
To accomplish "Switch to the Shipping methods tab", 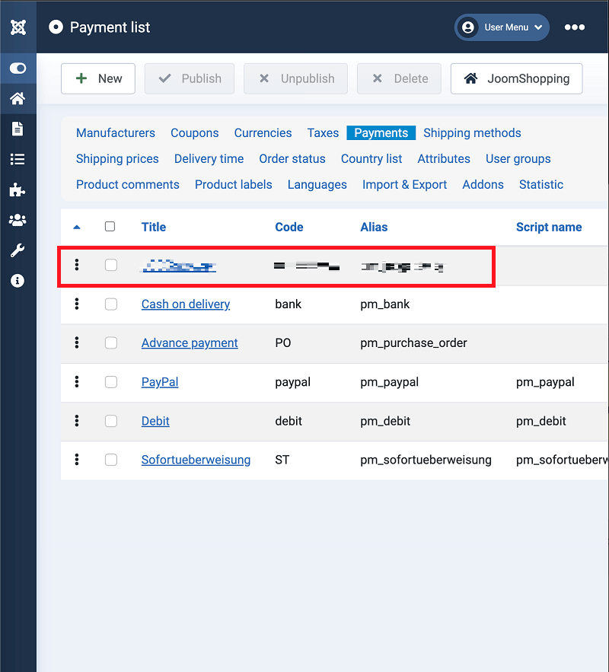I will [x=472, y=132].
